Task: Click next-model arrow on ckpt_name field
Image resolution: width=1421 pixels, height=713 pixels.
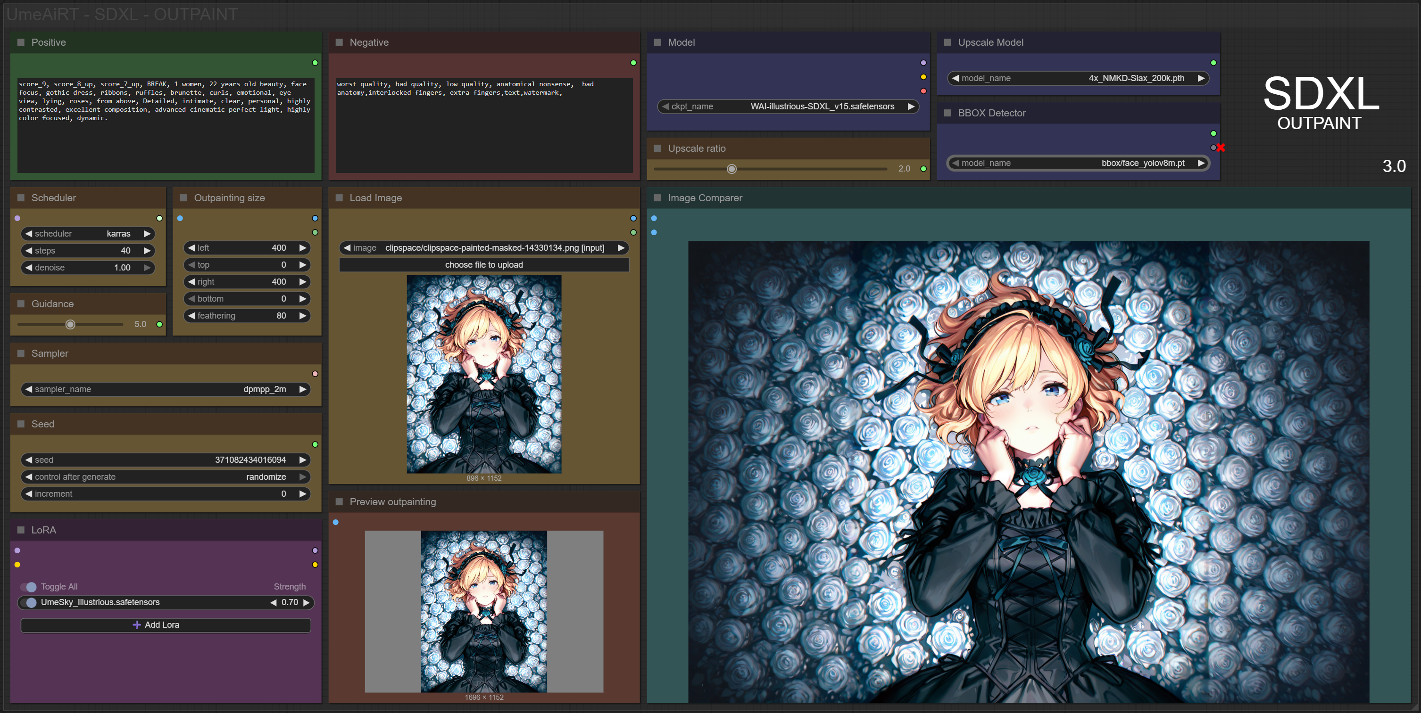Action: coord(911,107)
